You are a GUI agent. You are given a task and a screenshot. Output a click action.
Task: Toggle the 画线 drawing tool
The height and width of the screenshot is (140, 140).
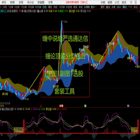coord(125,7)
